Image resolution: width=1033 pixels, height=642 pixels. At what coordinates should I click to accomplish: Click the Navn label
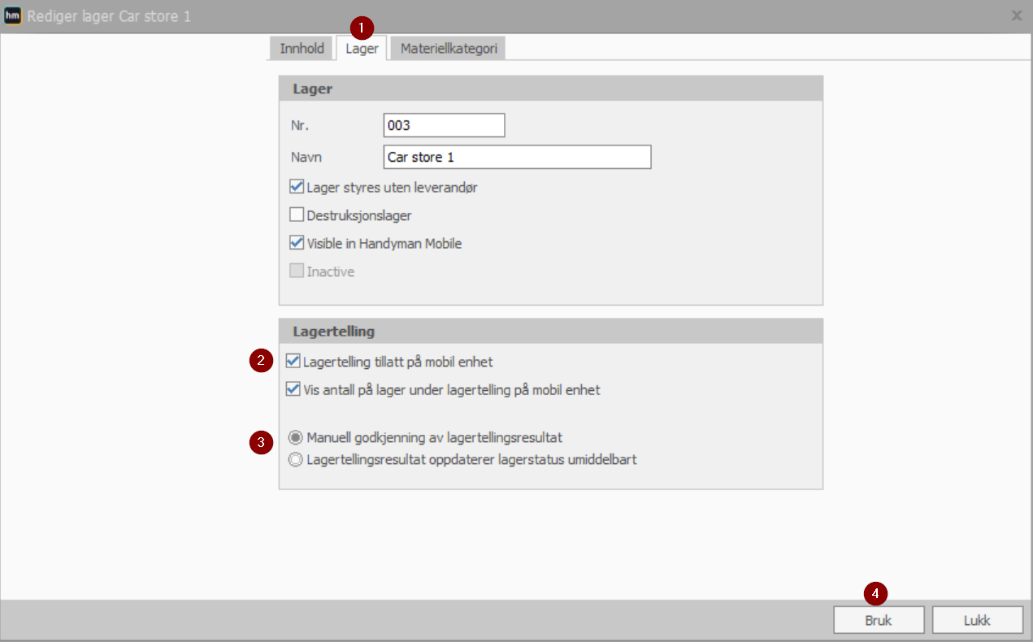[x=306, y=157]
